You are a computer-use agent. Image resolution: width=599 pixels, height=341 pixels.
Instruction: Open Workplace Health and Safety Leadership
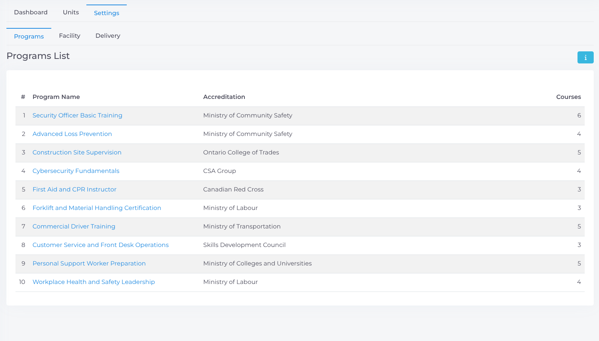[x=94, y=282]
